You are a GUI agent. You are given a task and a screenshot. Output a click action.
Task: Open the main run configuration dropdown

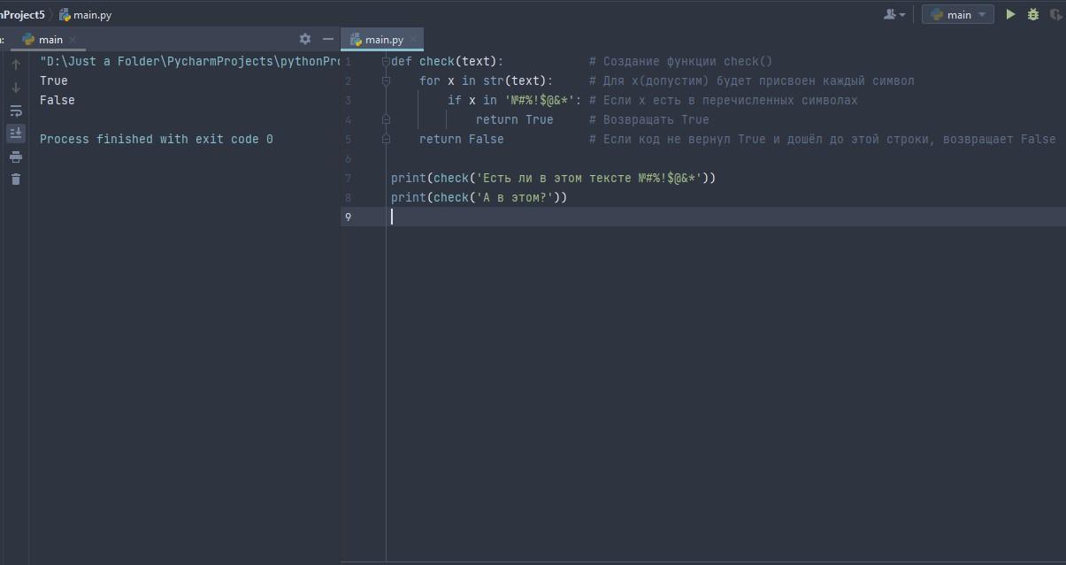pyautogui.click(x=958, y=14)
